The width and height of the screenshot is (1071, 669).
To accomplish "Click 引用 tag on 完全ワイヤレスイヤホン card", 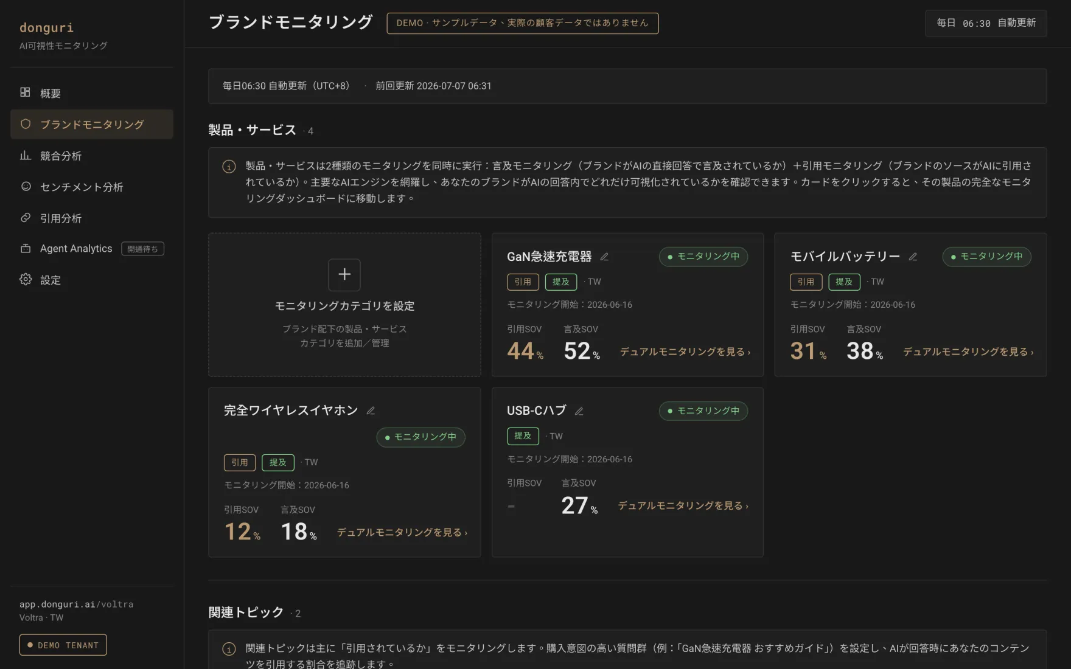I will [240, 462].
